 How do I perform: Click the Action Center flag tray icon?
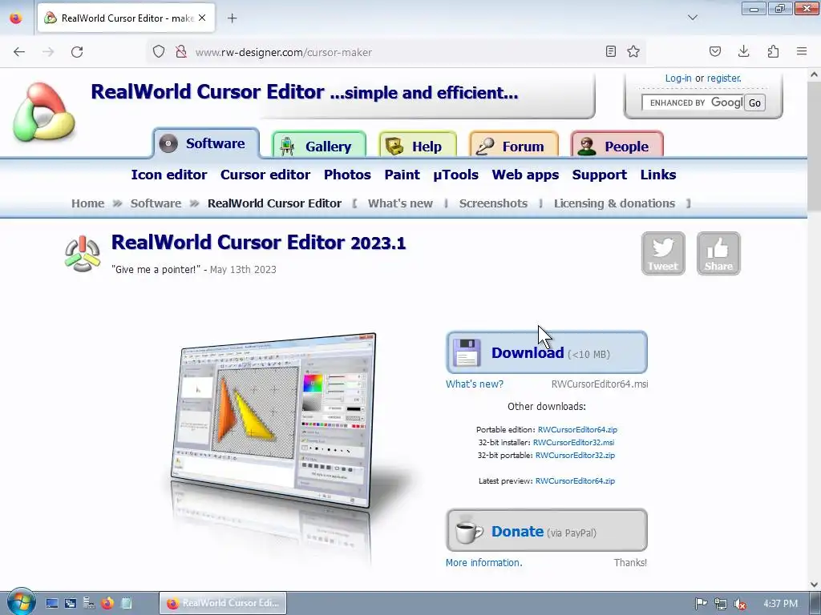(701, 604)
